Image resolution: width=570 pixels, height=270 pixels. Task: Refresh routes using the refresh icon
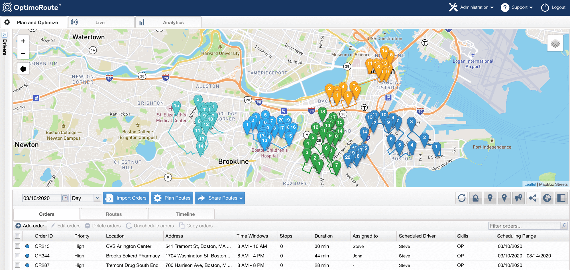tap(461, 198)
